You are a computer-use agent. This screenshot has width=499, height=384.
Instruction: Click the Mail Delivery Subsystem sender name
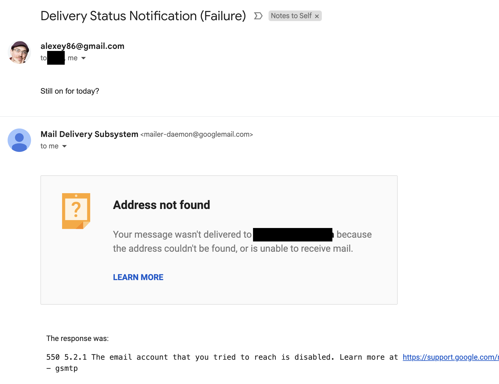point(89,134)
